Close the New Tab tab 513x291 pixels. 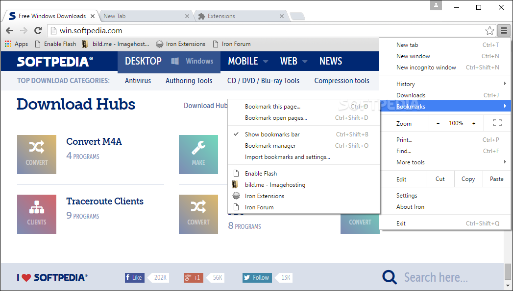(187, 16)
